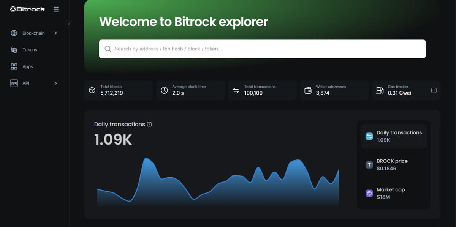Click the Wallet addresses wallet icon

(x=308, y=90)
